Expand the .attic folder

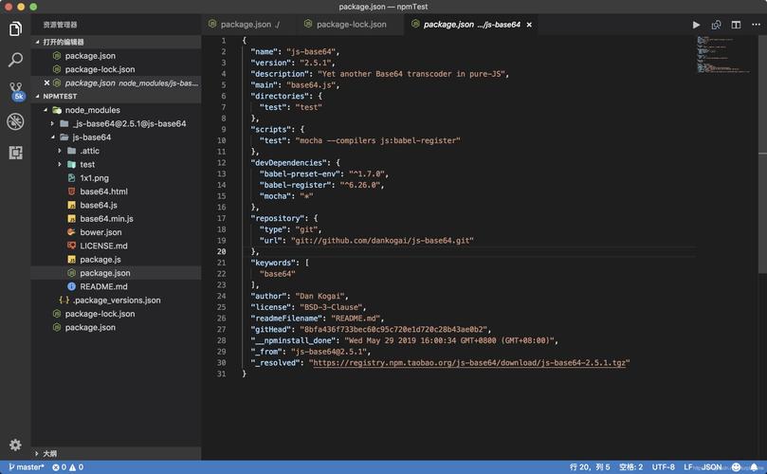coord(89,151)
